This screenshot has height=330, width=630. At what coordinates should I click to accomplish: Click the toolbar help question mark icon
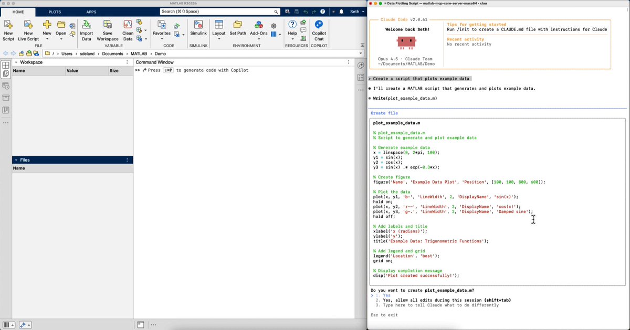click(323, 12)
